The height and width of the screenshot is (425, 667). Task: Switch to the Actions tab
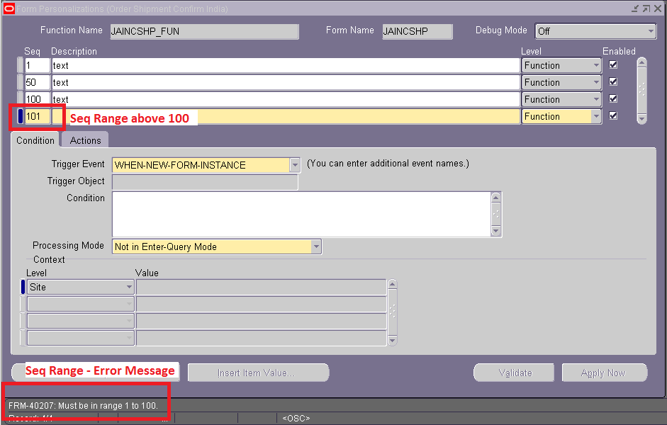point(84,140)
